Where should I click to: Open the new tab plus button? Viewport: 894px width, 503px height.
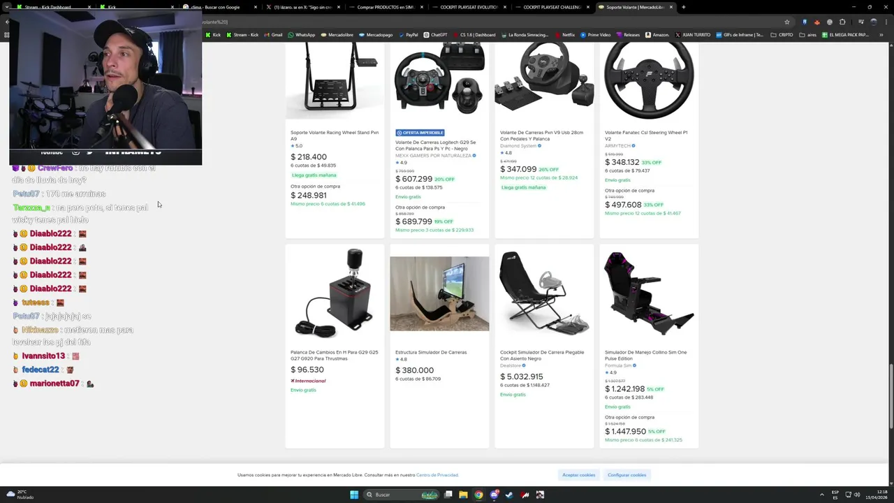coord(683,7)
